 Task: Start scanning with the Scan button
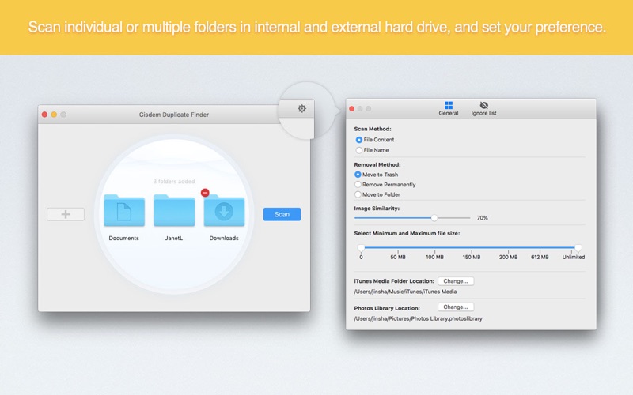pos(282,214)
